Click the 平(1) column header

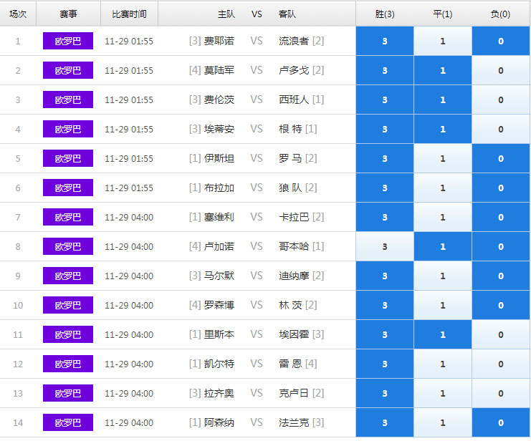tap(443, 14)
